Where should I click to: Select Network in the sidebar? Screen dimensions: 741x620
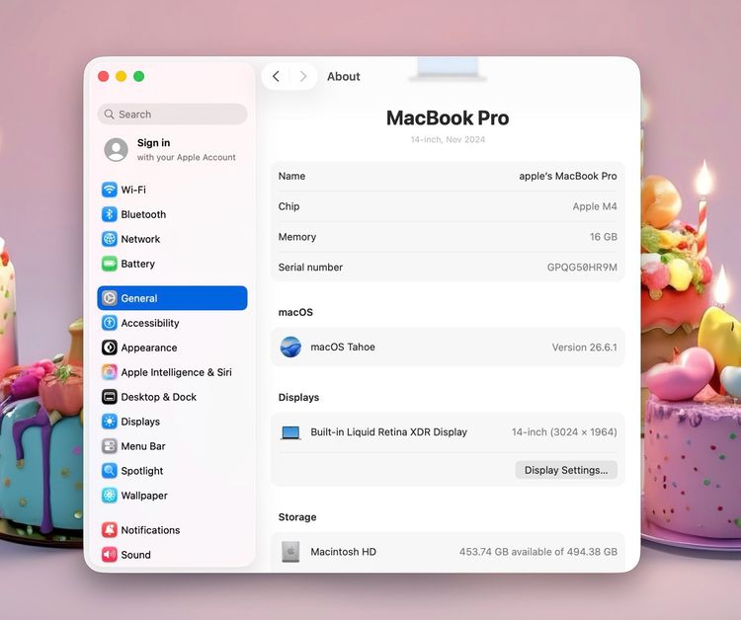tap(173, 239)
